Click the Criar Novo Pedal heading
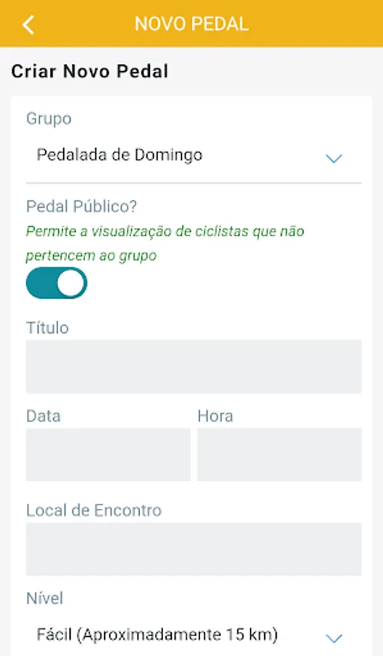This screenshot has width=383, height=656. coord(90,71)
